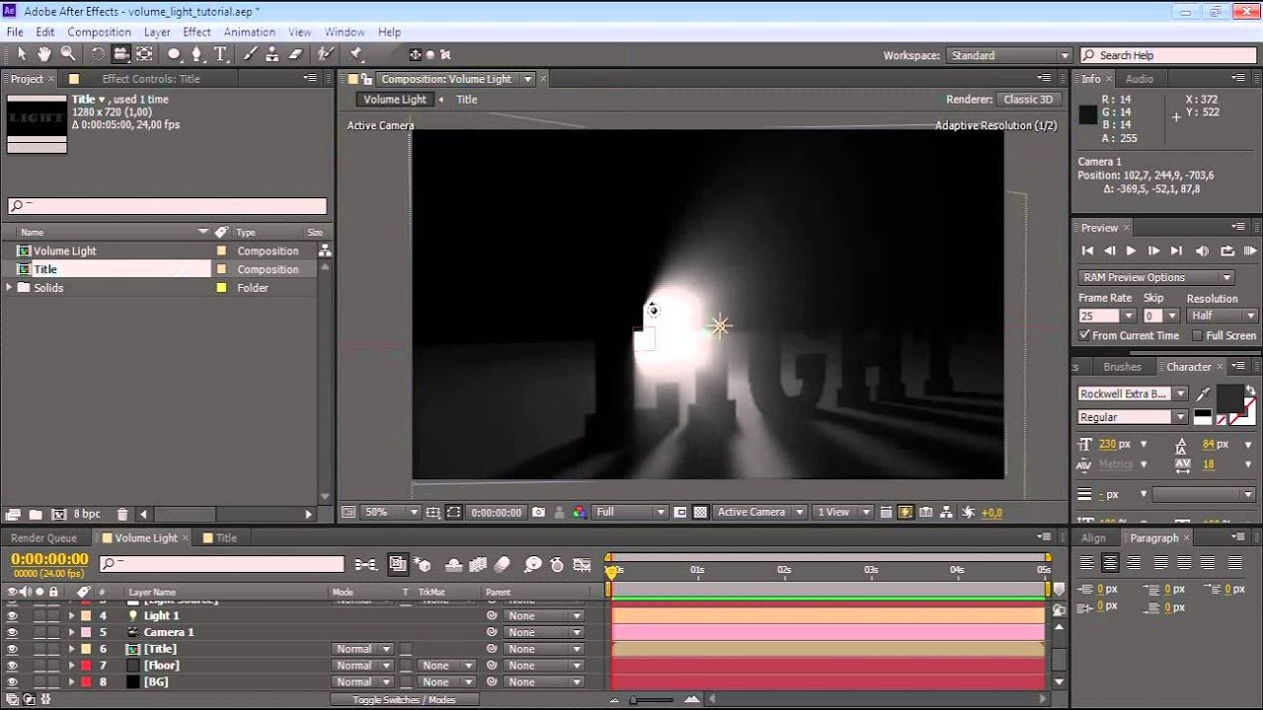Expand the Solids folder in Project panel
The image size is (1263, 710).
click(x=10, y=288)
